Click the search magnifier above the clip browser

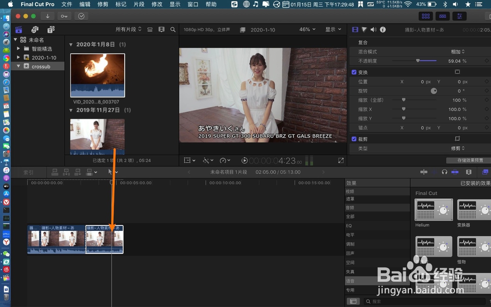[x=173, y=29]
